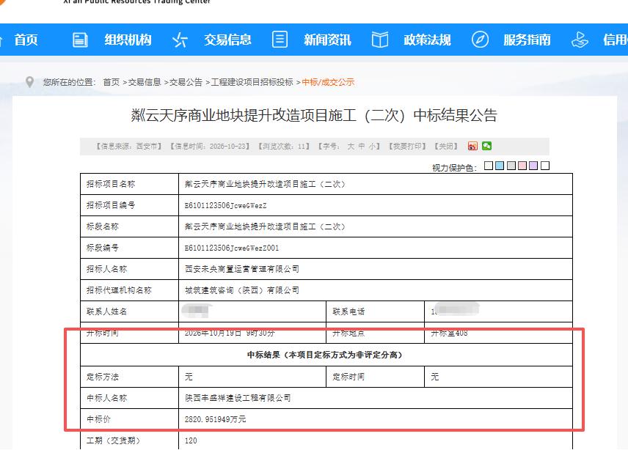Screen dimensions: 628x450
Task: Click the star icon beside 交易信息
Action: 180,40
